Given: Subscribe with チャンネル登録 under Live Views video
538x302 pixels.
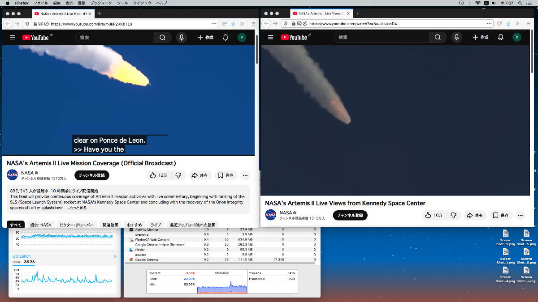Looking at the screenshot, I should (350, 215).
